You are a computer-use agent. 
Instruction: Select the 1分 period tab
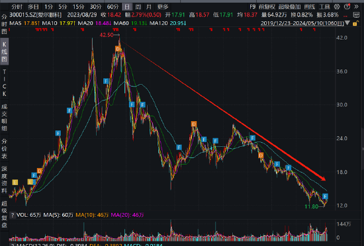(x=48, y=7)
